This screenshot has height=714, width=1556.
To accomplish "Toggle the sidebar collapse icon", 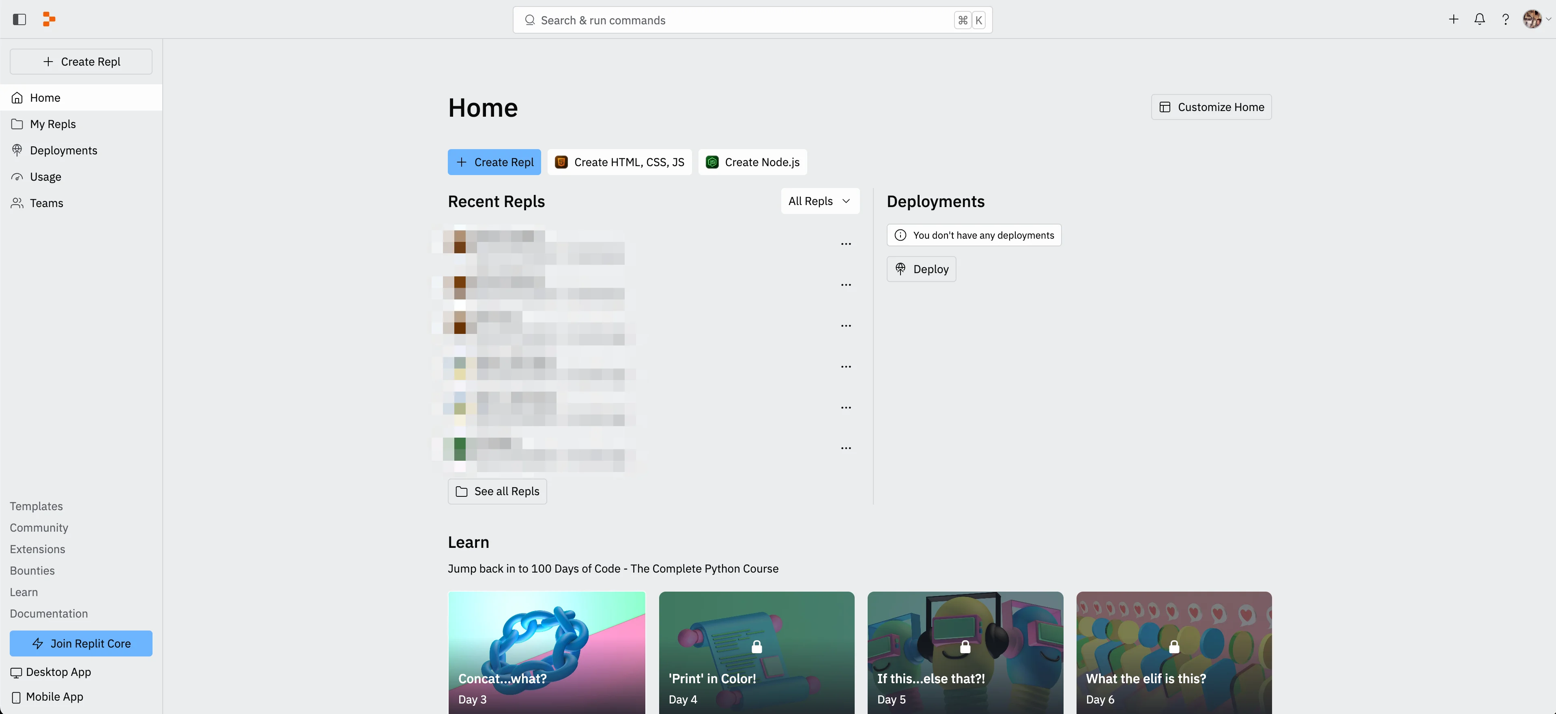I will pos(19,19).
